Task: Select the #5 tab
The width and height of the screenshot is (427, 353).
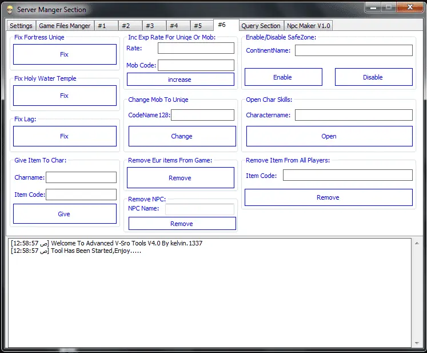Action: click(202, 26)
